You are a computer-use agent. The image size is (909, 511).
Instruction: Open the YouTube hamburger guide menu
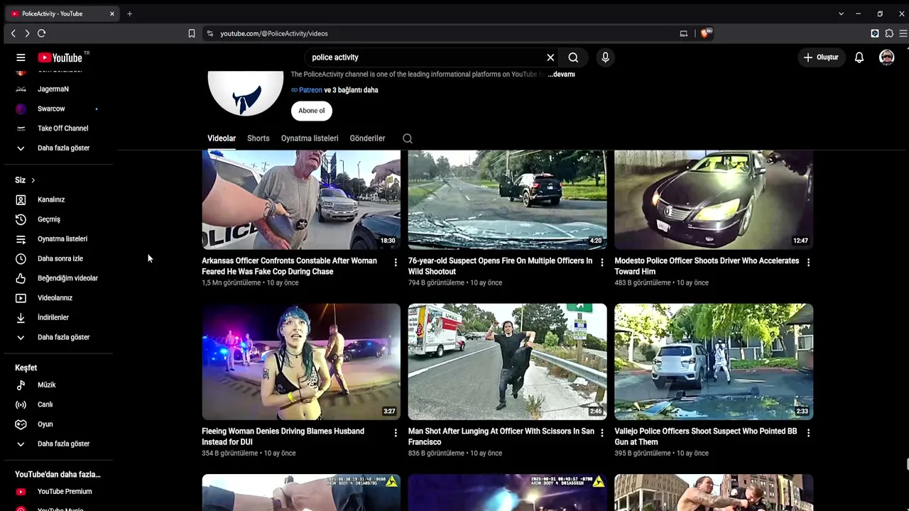click(x=21, y=57)
